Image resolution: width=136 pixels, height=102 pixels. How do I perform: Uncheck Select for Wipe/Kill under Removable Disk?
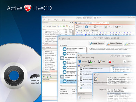(x=81, y=88)
